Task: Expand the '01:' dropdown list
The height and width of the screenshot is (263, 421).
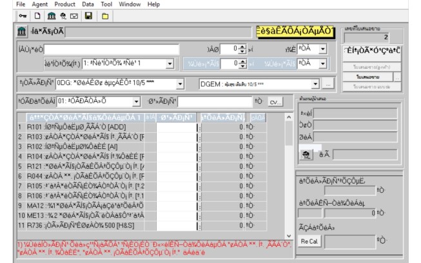Action: click(136, 102)
